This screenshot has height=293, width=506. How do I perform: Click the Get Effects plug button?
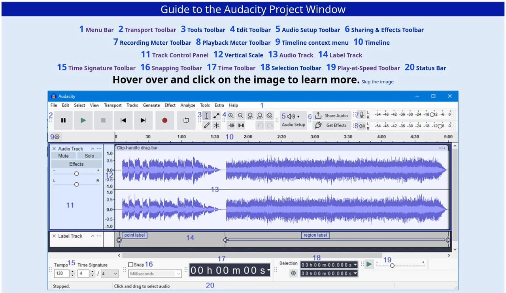(332, 125)
